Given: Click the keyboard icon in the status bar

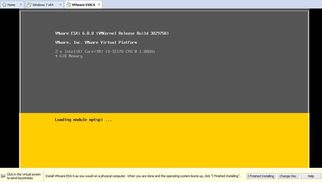Looking at the screenshot, I should (x=3, y=176).
